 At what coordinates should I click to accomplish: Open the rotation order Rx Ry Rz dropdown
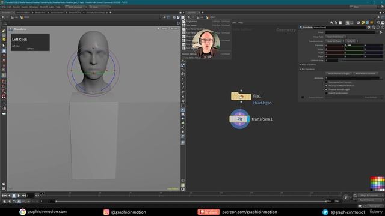pyautogui.click(x=351, y=41)
